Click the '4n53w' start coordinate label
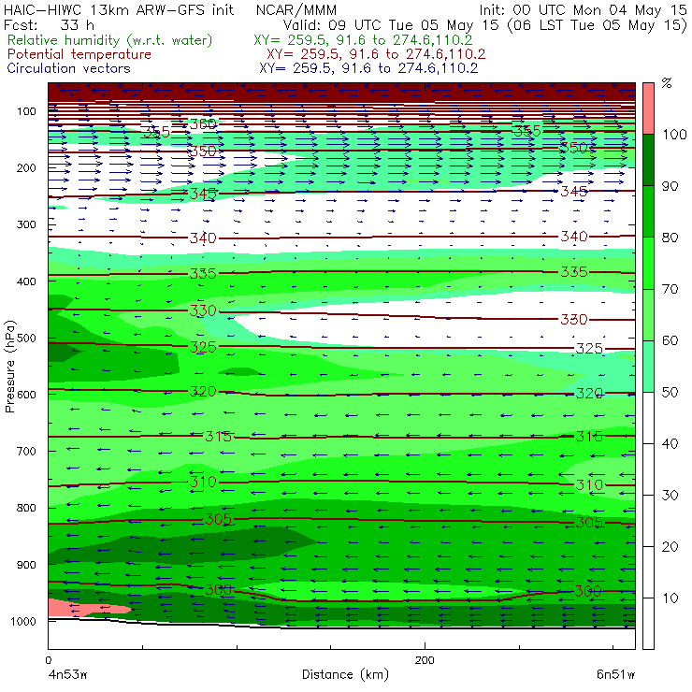692x692 pixels. (67, 674)
